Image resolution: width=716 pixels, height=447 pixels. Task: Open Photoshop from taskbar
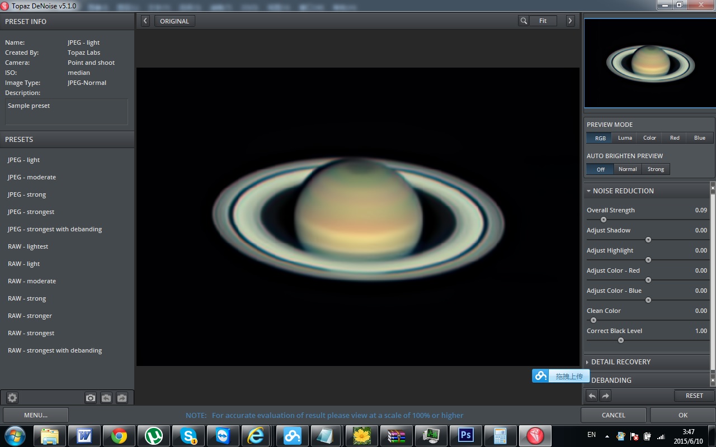pyautogui.click(x=465, y=435)
